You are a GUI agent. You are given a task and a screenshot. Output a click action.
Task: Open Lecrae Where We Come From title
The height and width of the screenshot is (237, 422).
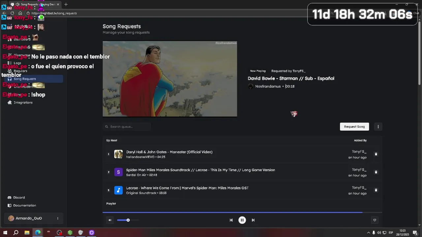[x=187, y=188]
